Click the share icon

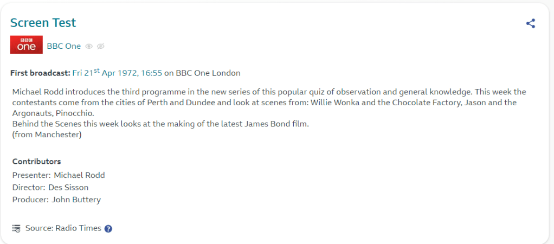point(531,23)
